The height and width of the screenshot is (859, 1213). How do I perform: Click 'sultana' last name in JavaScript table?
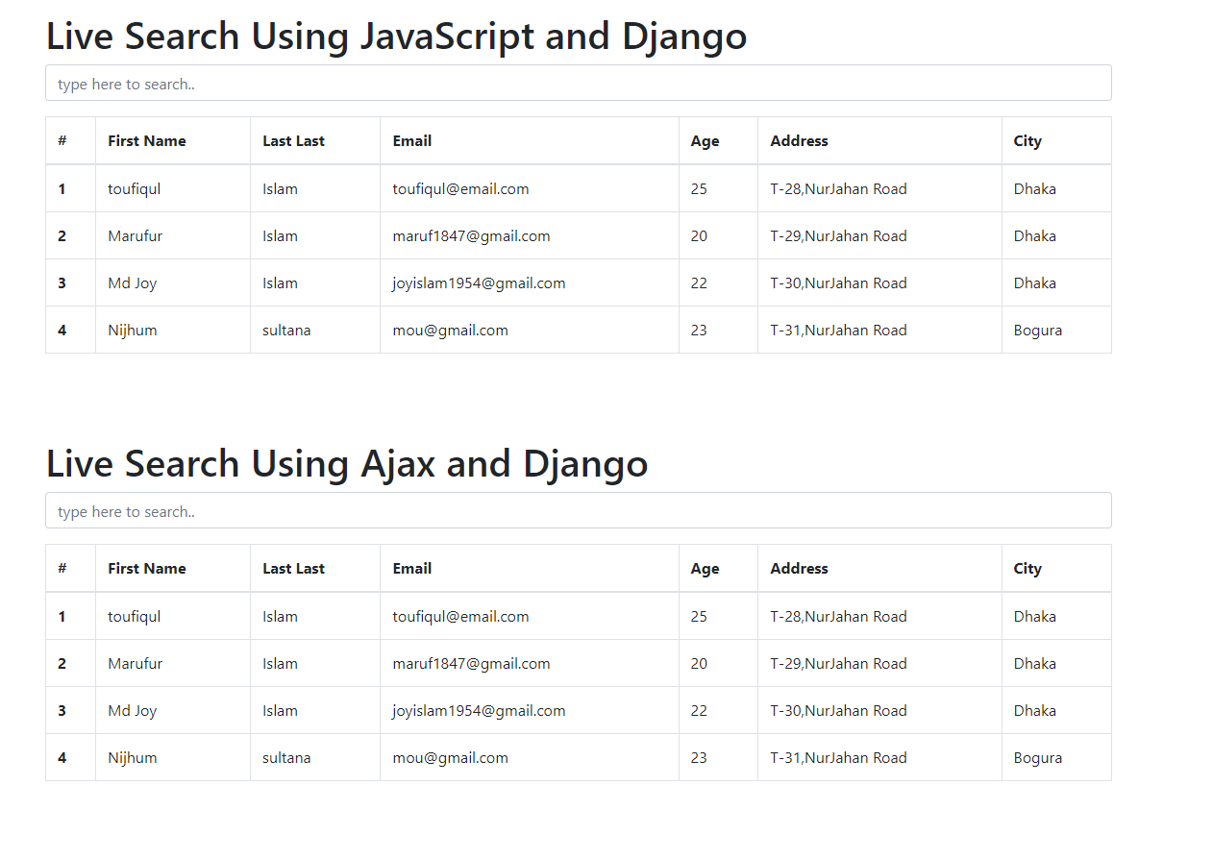click(x=286, y=330)
